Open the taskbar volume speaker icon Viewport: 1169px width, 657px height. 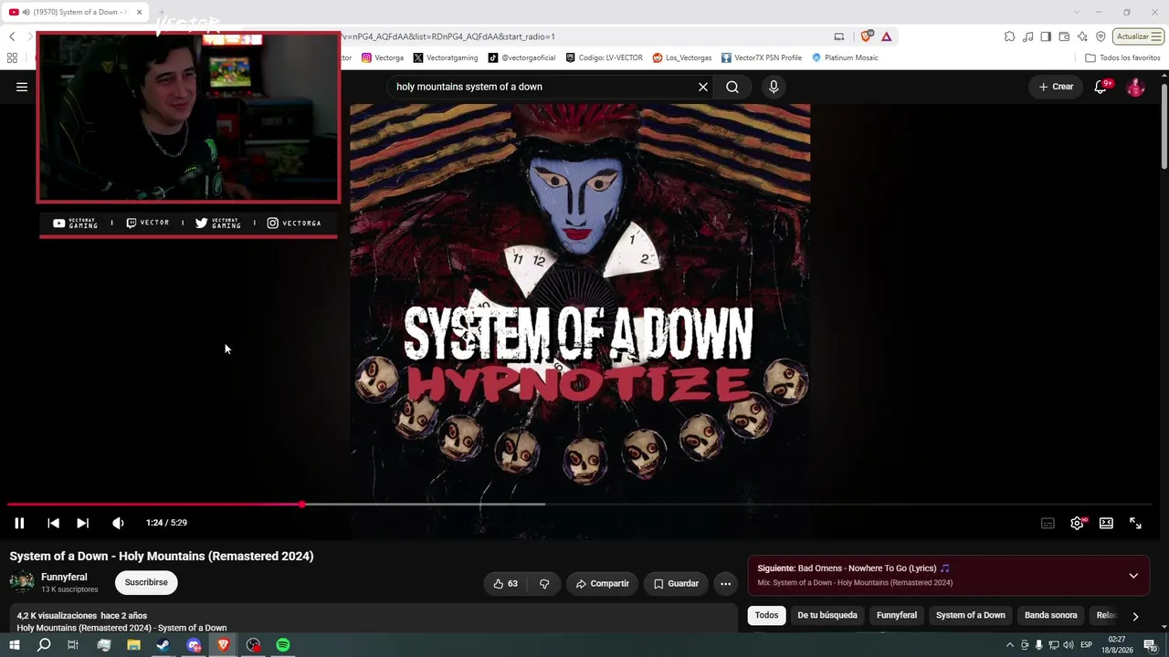pos(1069,645)
